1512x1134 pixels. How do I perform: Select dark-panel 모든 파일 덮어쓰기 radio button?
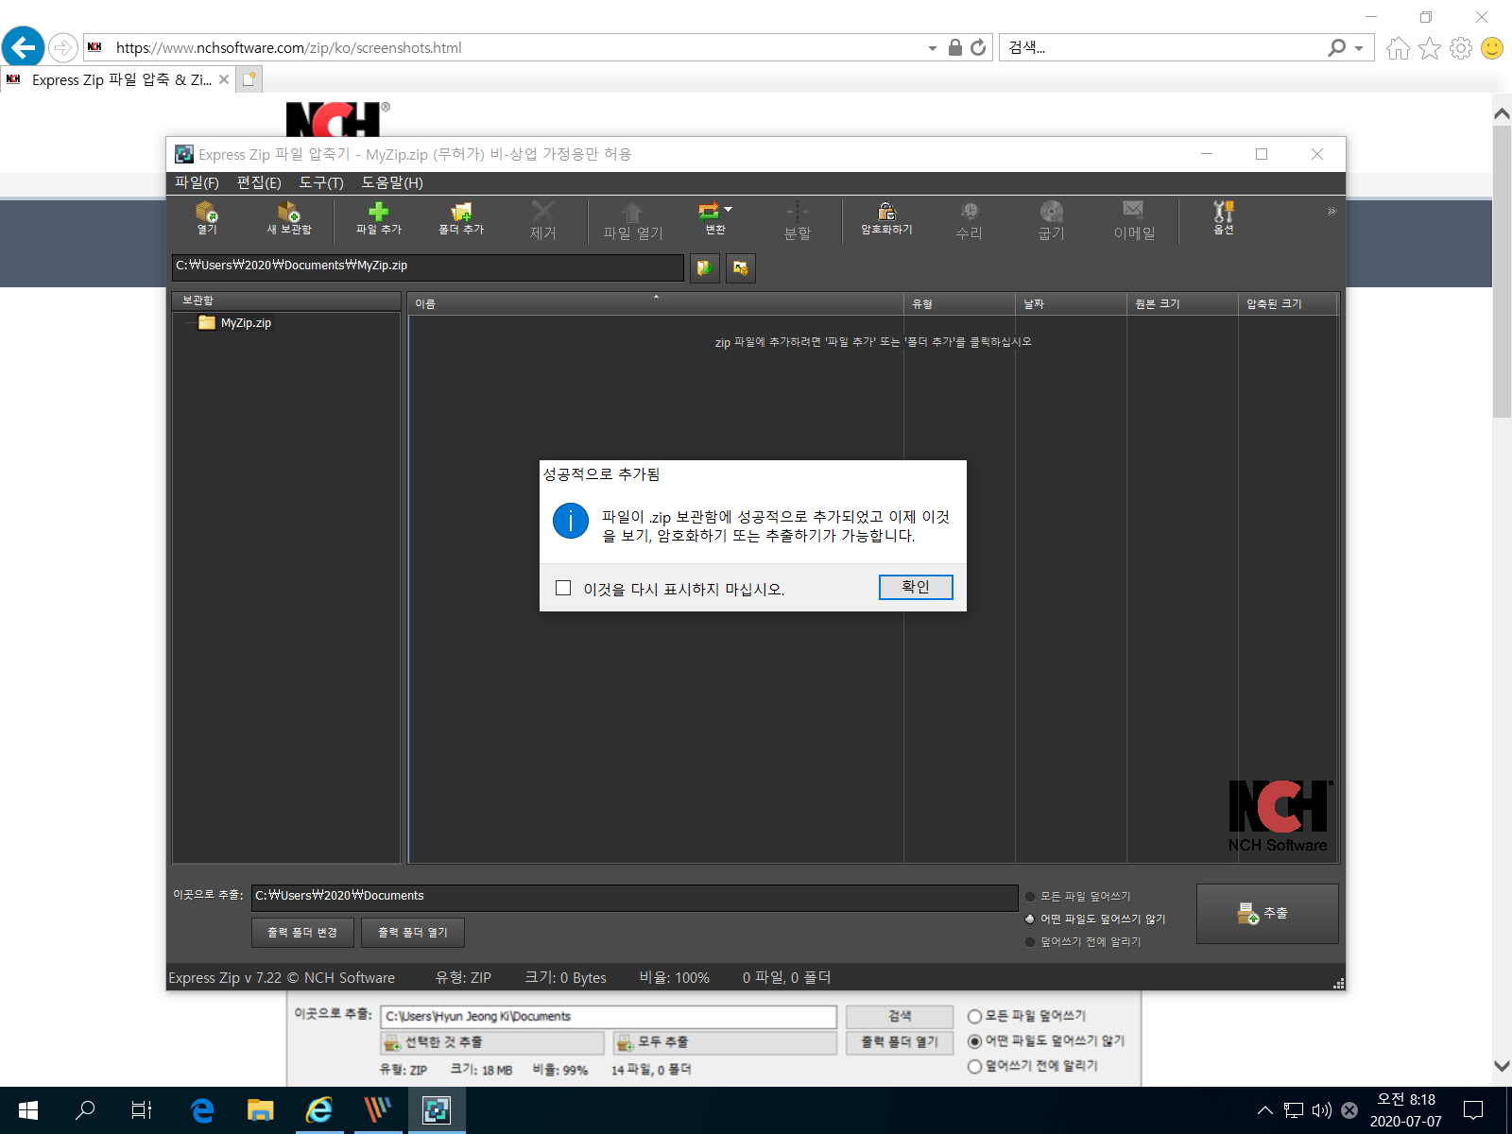(x=1030, y=897)
